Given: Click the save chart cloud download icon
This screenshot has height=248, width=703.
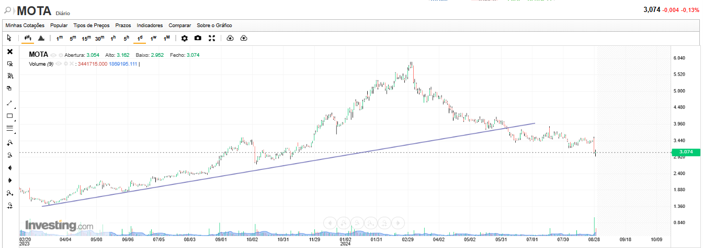Looking at the screenshot, I should click(230, 38).
